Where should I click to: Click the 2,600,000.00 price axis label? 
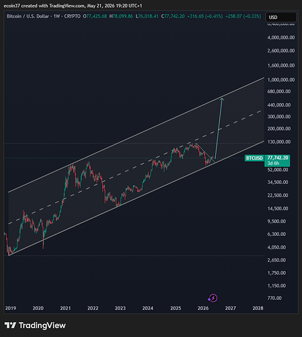pos(281,51)
